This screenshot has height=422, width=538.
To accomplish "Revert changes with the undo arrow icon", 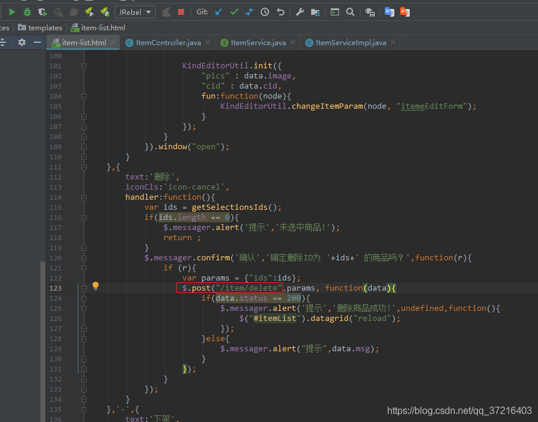I will click(281, 12).
